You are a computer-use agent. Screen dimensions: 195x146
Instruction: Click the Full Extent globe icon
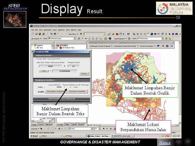(152, 34)
